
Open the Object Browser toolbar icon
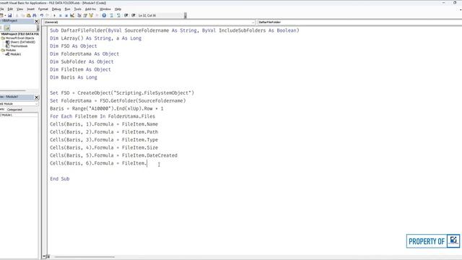pos(91,15)
